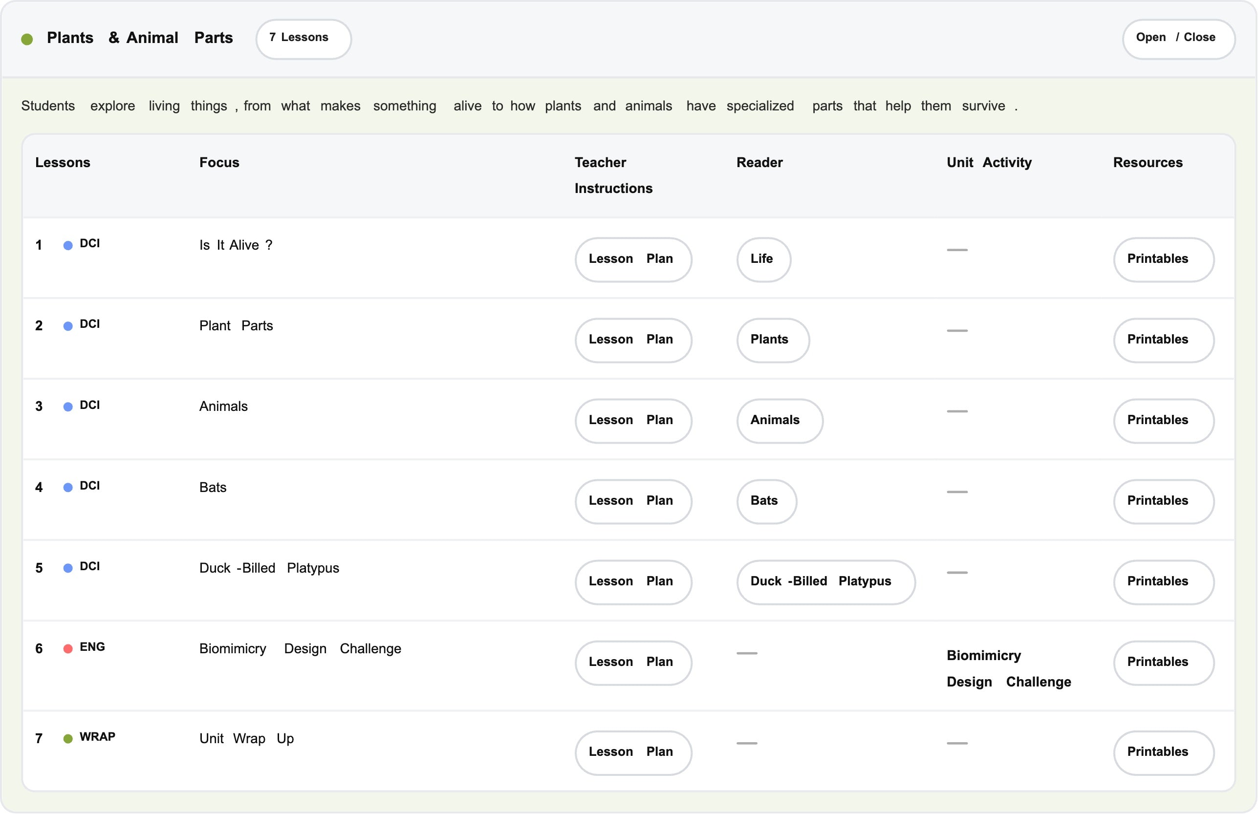This screenshot has height=814, width=1258.
Task: Open Lesson Plan for Bats lesson
Action: pyautogui.click(x=633, y=502)
